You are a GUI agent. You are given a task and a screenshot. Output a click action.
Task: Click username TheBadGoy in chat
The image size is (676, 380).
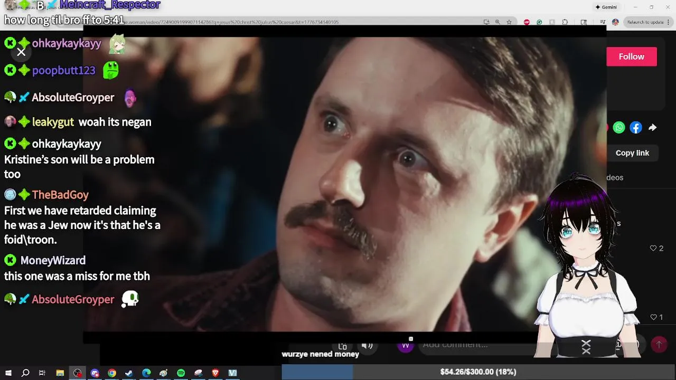tap(60, 195)
